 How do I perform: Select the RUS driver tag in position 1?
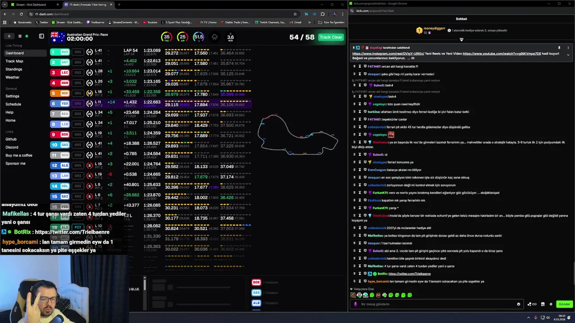click(x=60, y=52)
